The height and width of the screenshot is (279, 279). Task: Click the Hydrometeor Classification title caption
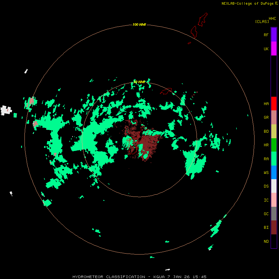[x=139, y=277]
